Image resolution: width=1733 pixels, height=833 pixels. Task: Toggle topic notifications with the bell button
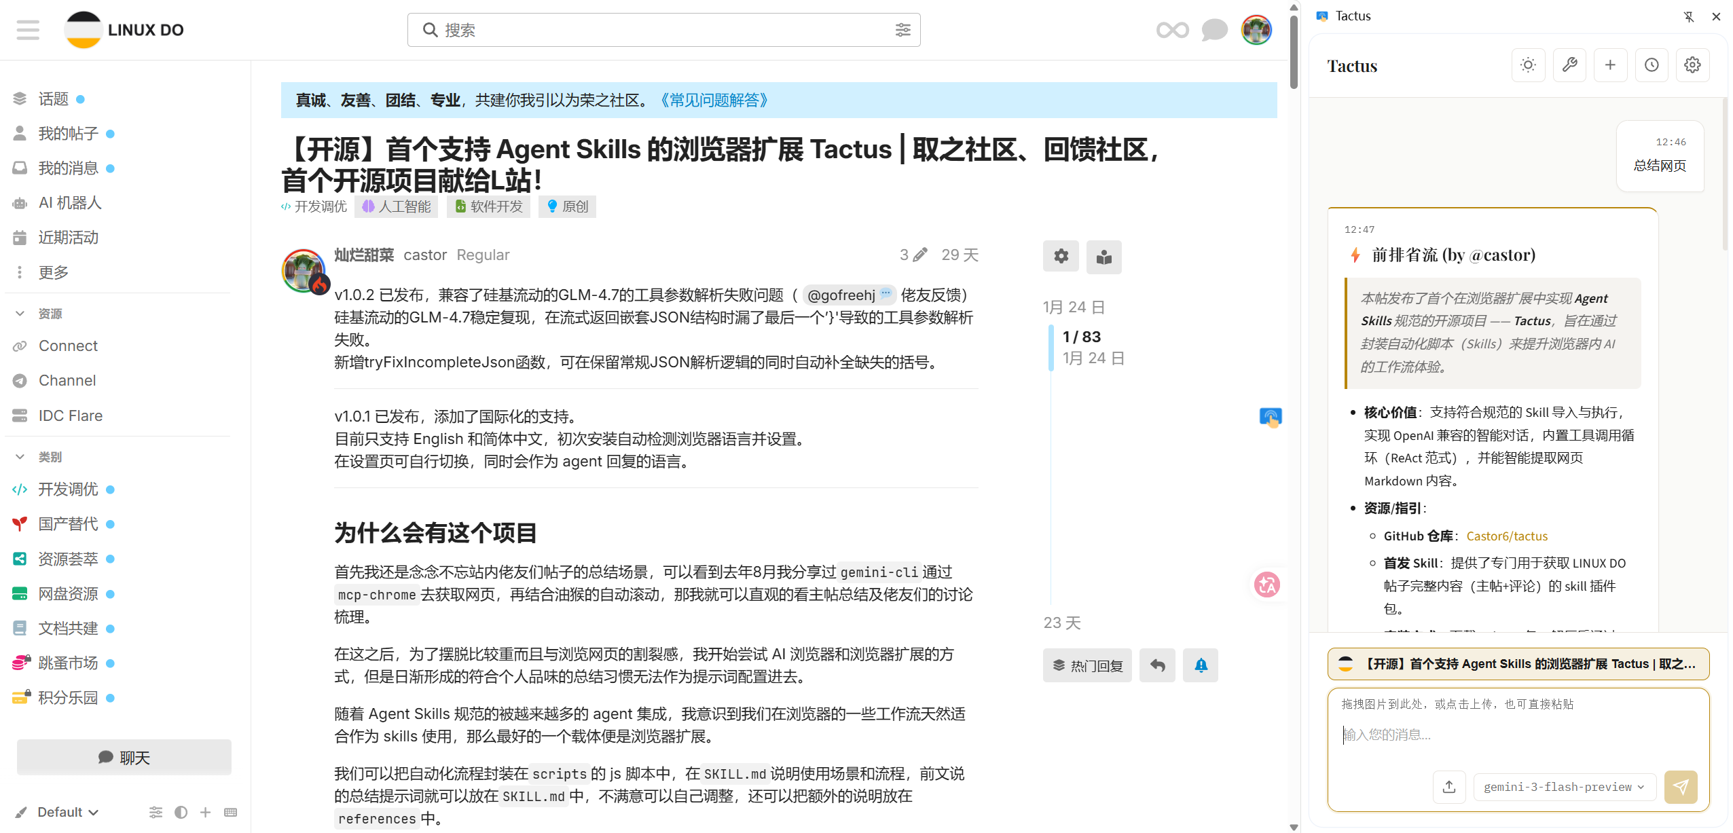pos(1200,665)
